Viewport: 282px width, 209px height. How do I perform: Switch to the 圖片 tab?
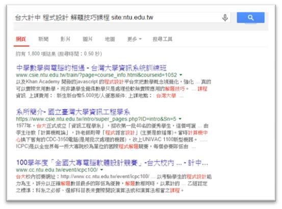point(87,39)
